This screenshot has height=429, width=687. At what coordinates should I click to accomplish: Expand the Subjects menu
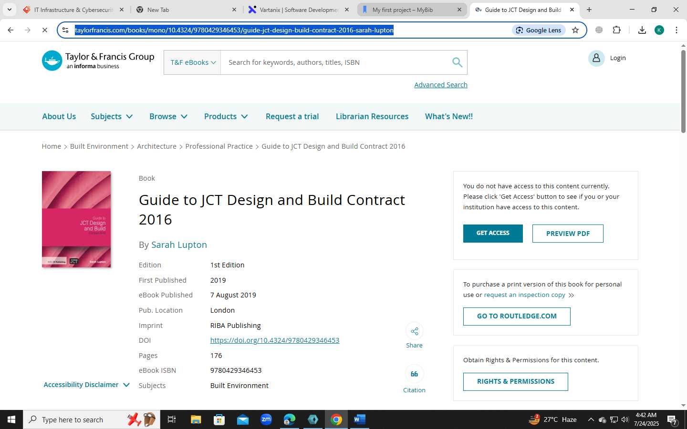click(x=112, y=116)
